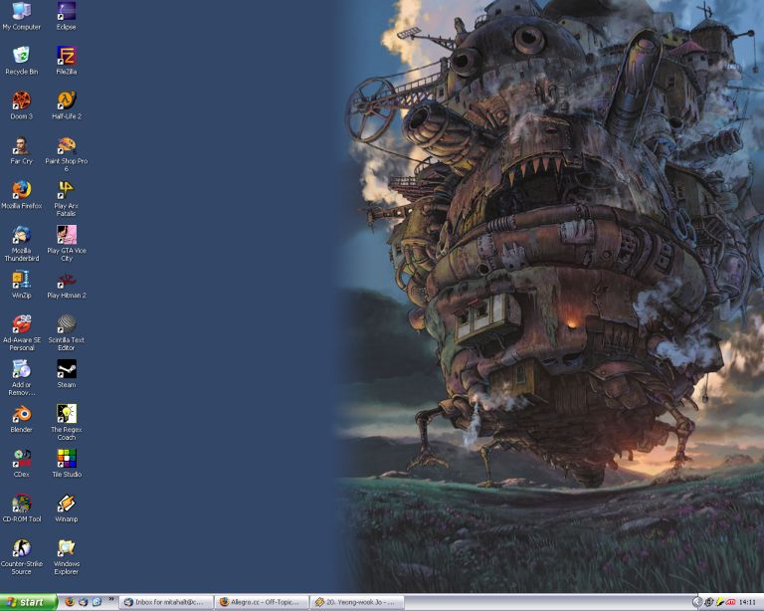
Task: Open the Eclipse desktop shortcut
Action: 66,12
